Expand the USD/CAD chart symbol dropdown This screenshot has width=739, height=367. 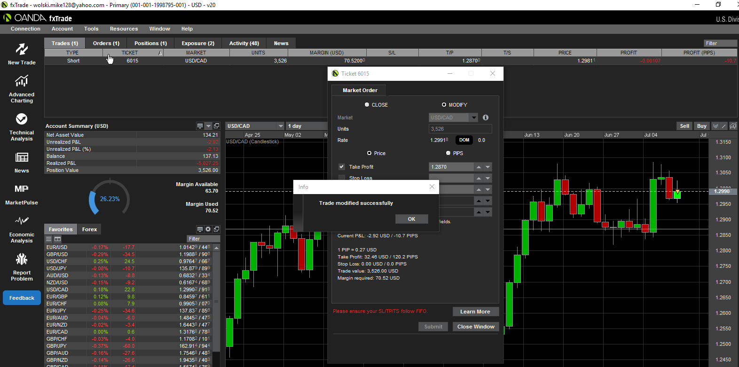(281, 126)
